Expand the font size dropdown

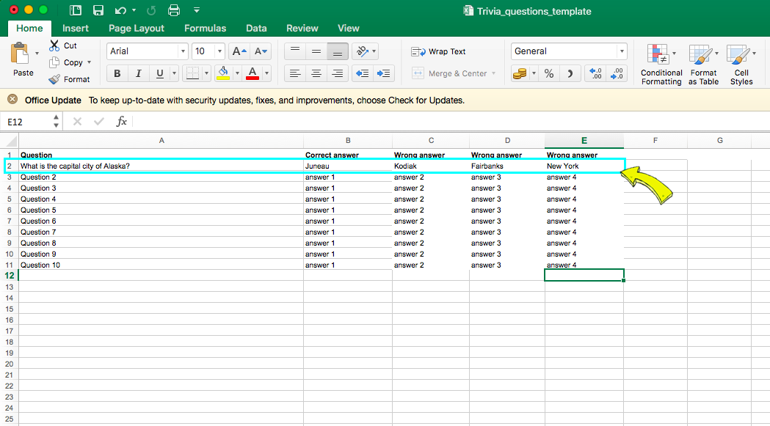click(219, 51)
